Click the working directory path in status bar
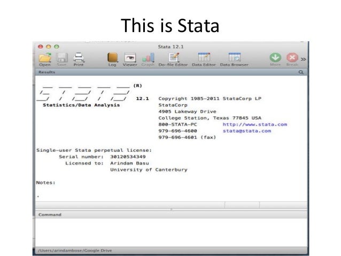Viewport: 341px width, 256px height. 75,251
